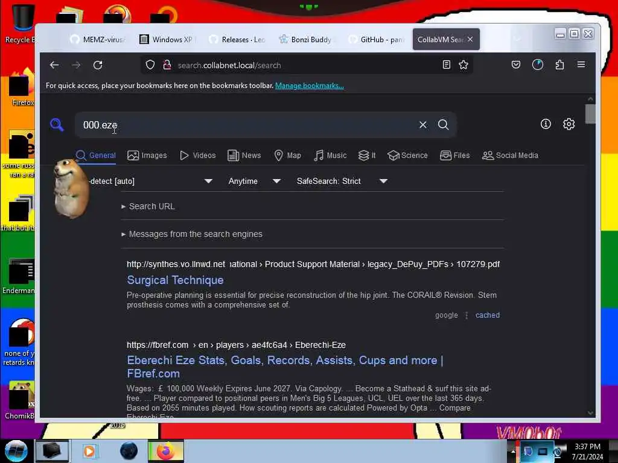Open the Manage bookmarks link

click(x=310, y=86)
